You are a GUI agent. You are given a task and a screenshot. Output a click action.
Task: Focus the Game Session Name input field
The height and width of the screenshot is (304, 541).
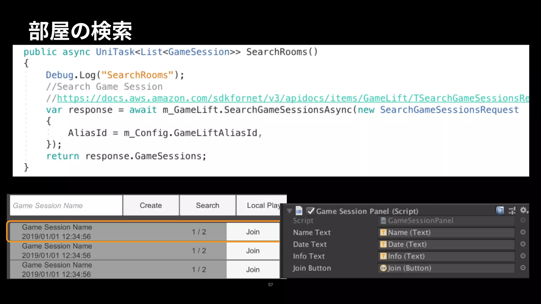tap(66, 205)
